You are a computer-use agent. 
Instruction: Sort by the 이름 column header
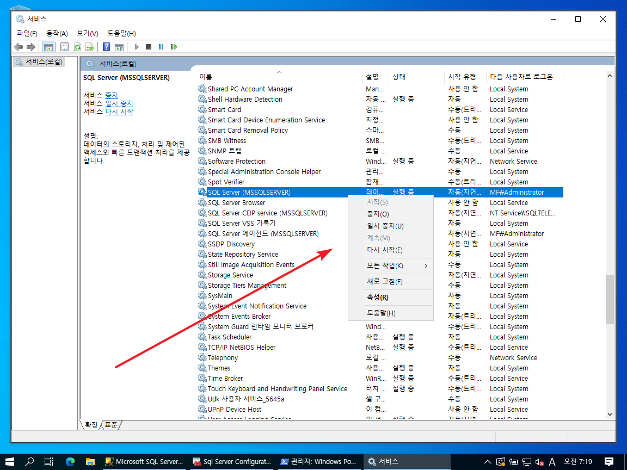tap(280, 77)
